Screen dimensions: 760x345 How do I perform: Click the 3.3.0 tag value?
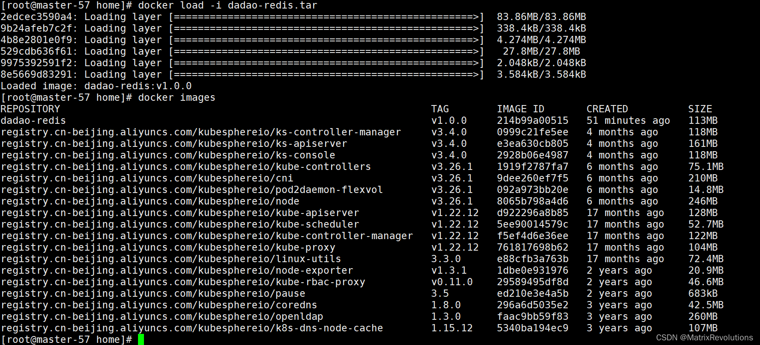click(x=446, y=259)
